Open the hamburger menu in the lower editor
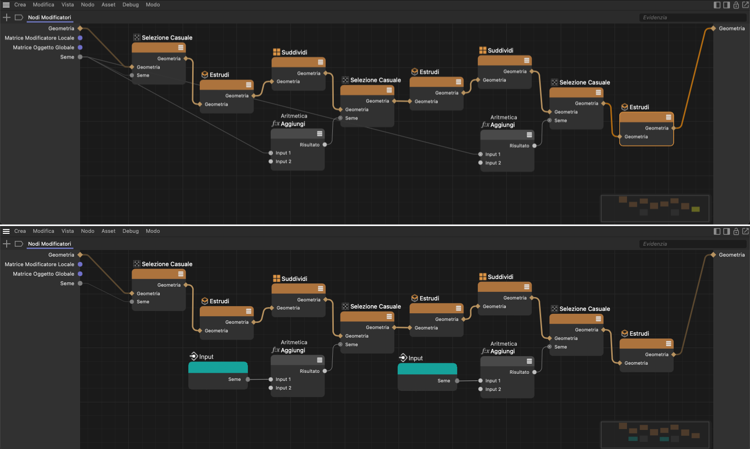 click(6, 231)
